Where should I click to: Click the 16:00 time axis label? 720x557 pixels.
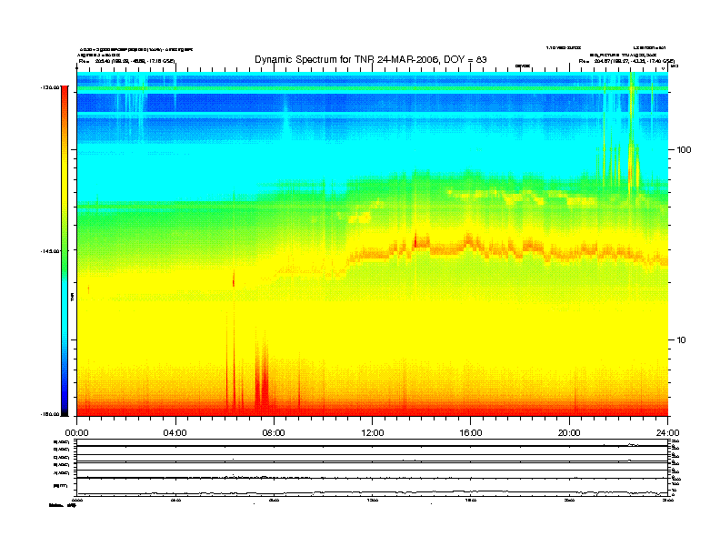471,433
